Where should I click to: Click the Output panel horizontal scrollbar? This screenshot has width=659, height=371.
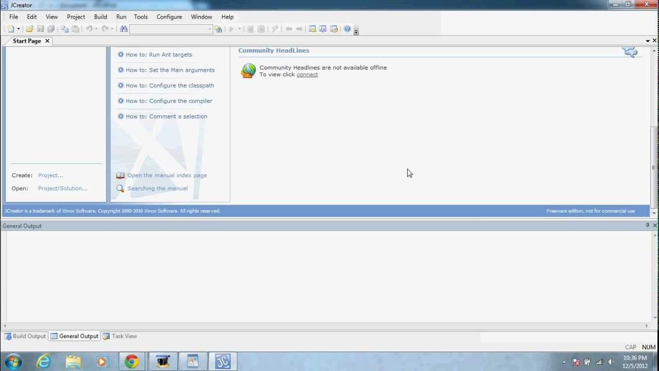pyautogui.click(x=325, y=326)
